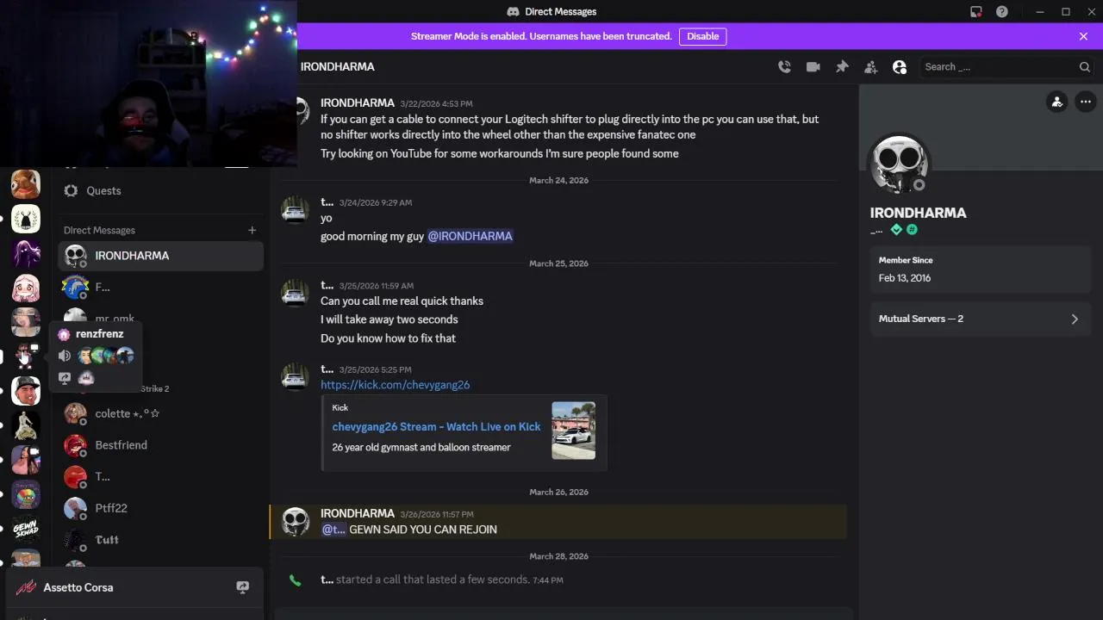Viewport: 1103px width, 620px height.
Task: Add friends to this DM
Action: [x=870, y=67]
